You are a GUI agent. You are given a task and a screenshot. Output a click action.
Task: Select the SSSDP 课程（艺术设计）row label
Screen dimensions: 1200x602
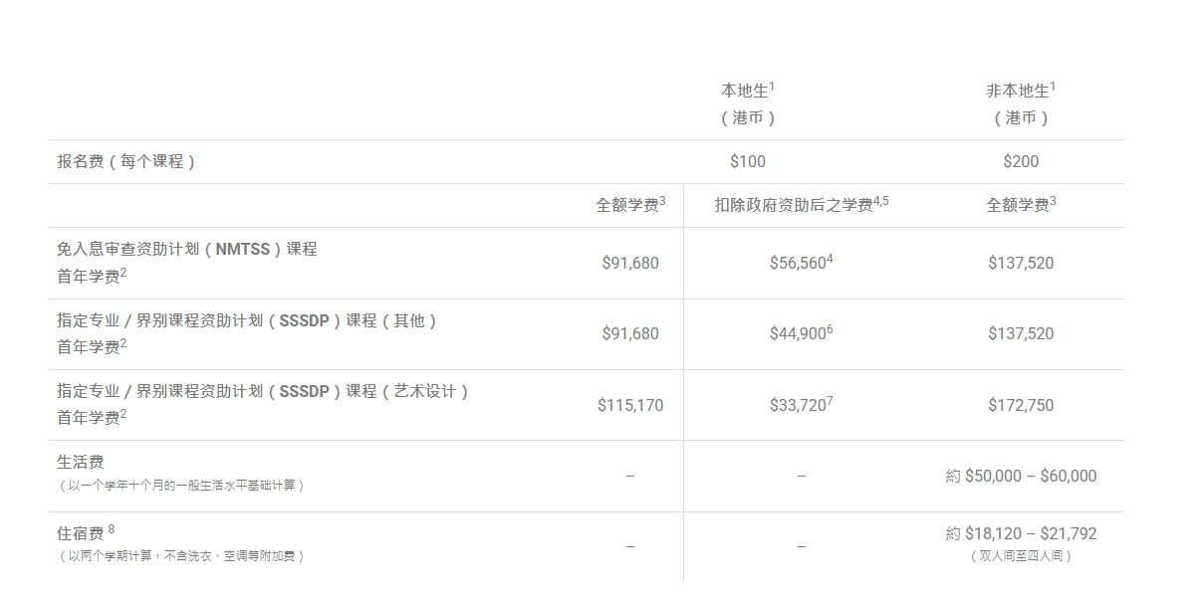pyautogui.click(x=263, y=391)
